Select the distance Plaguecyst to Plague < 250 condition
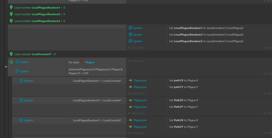Viewport: 272px width, 138px height. tap(96, 71)
